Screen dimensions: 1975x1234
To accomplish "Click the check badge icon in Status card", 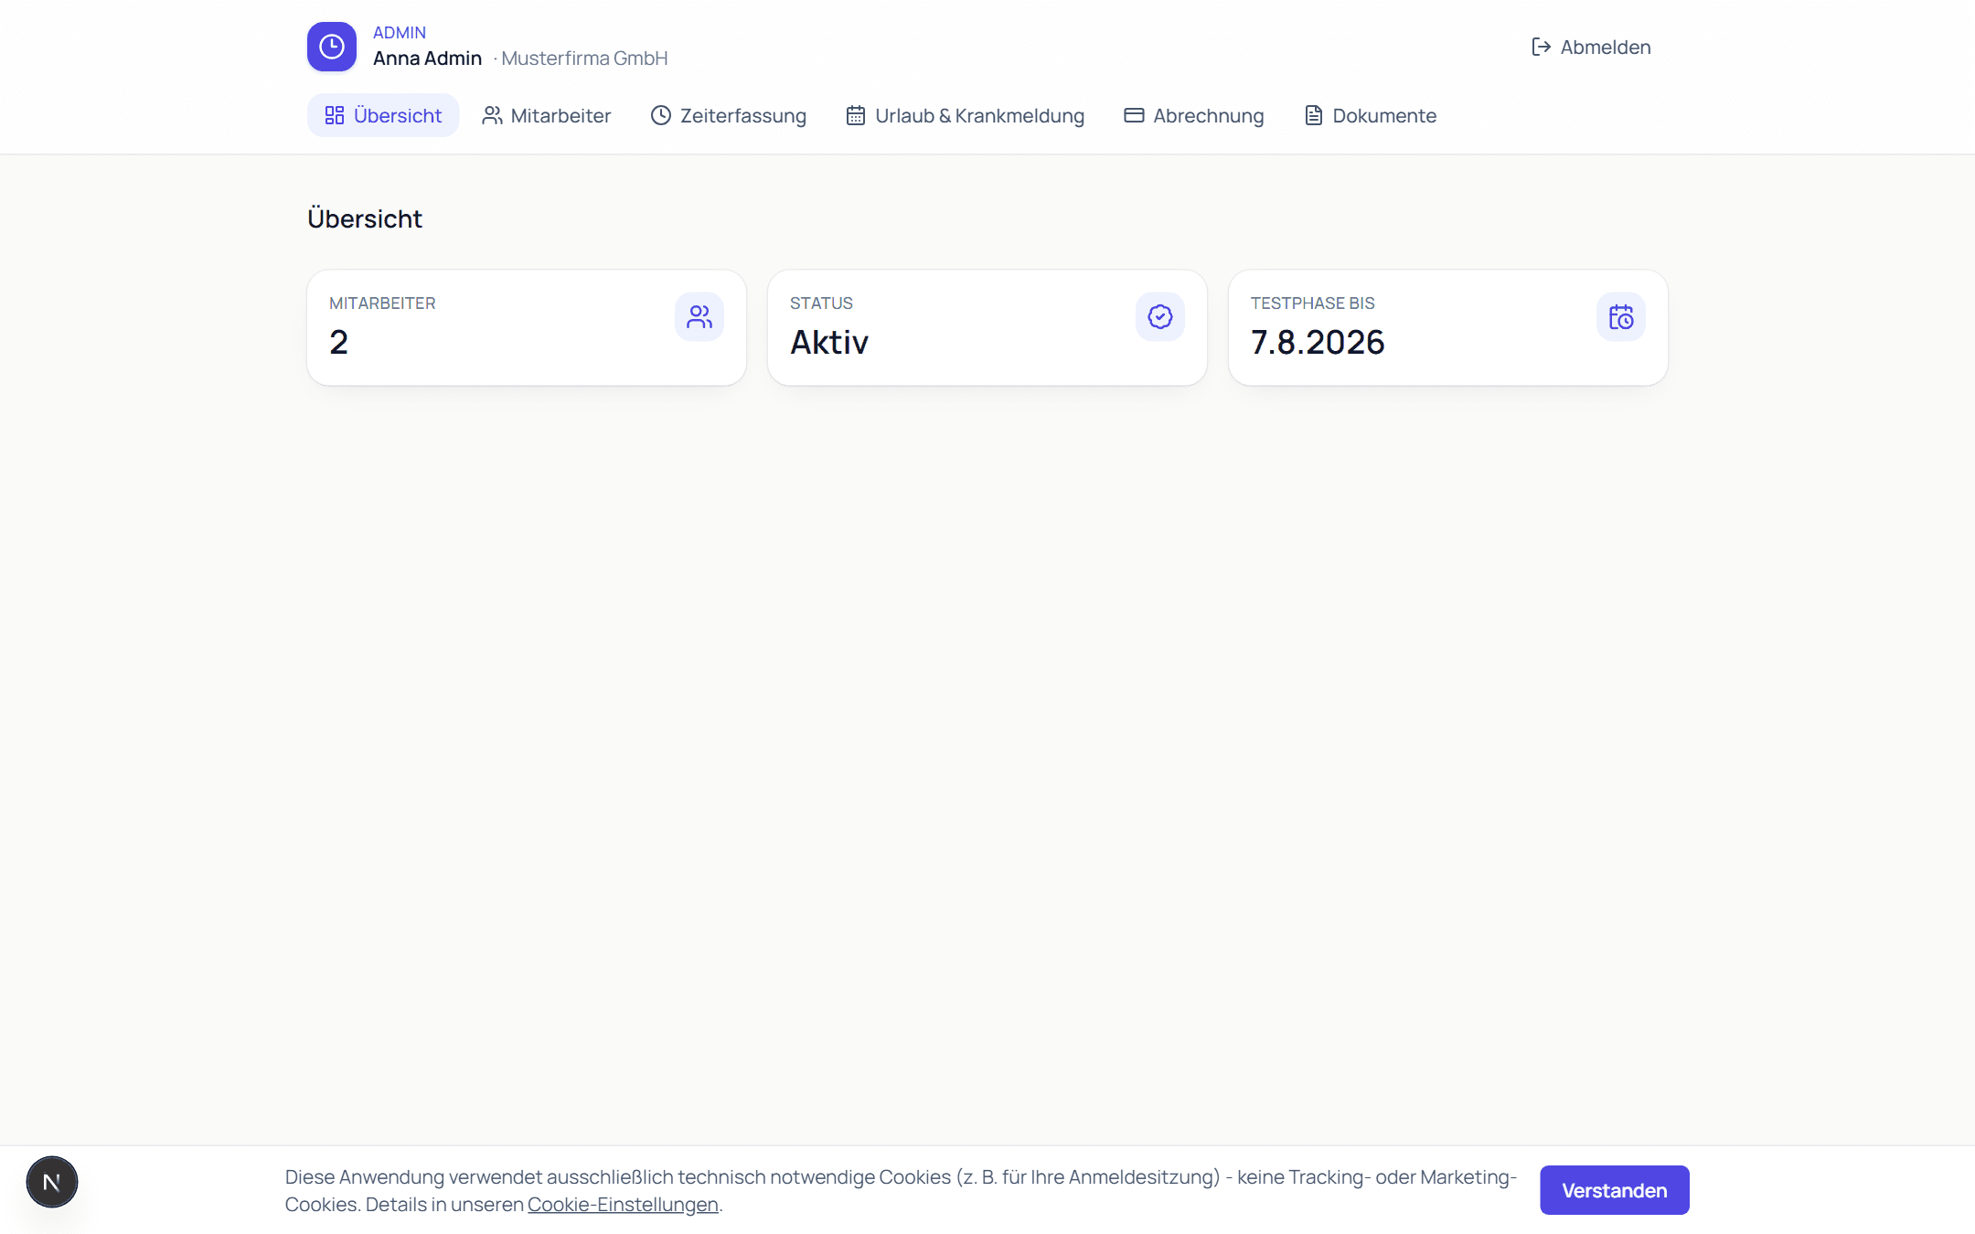I will (1160, 317).
